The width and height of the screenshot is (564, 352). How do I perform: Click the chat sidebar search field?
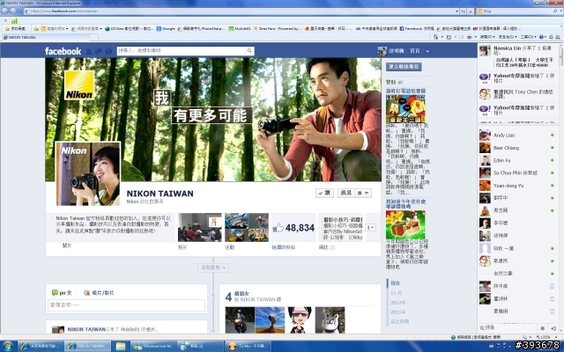pos(509,327)
